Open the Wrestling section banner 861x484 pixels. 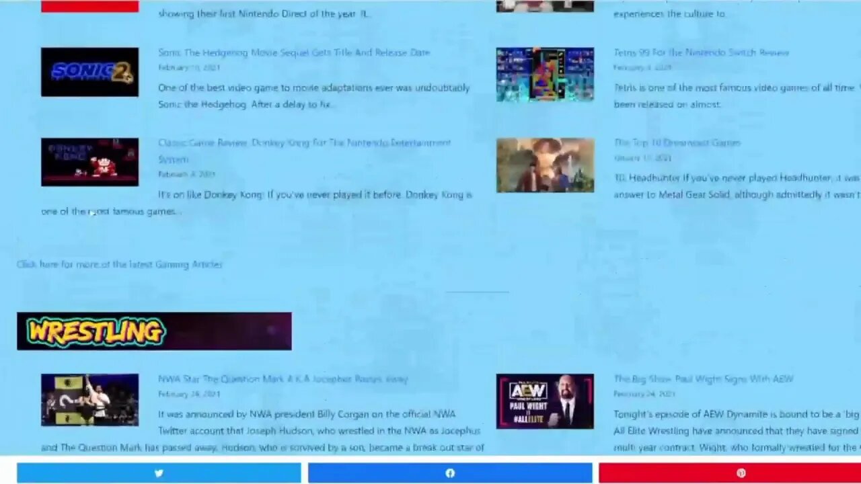coord(154,331)
